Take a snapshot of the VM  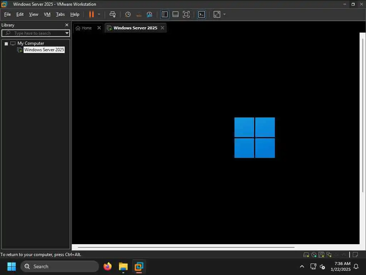128,14
